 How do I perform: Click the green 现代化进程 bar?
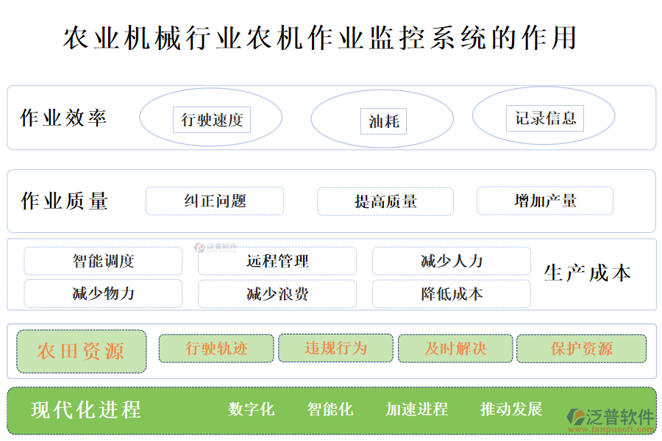click(331, 409)
